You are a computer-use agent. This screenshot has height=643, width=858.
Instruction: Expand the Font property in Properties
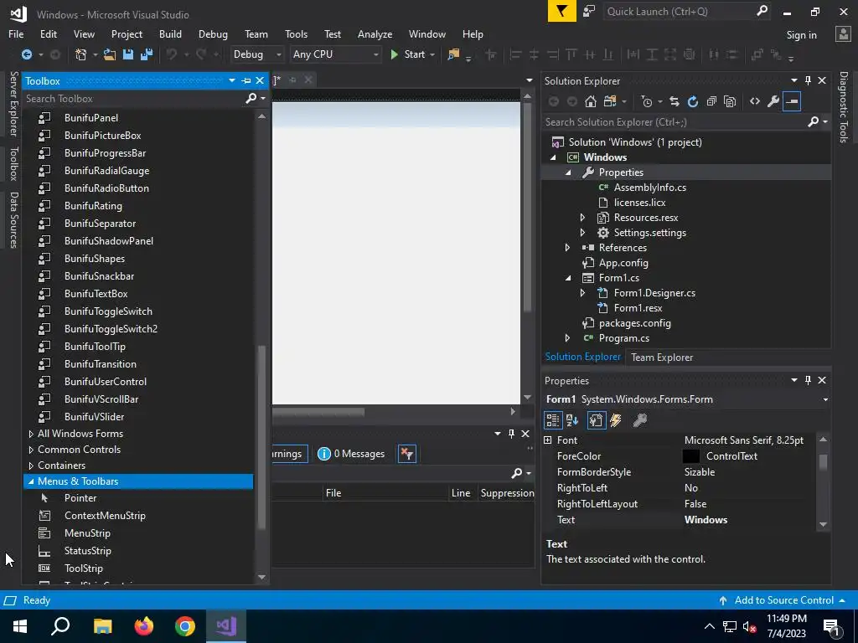(x=548, y=440)
